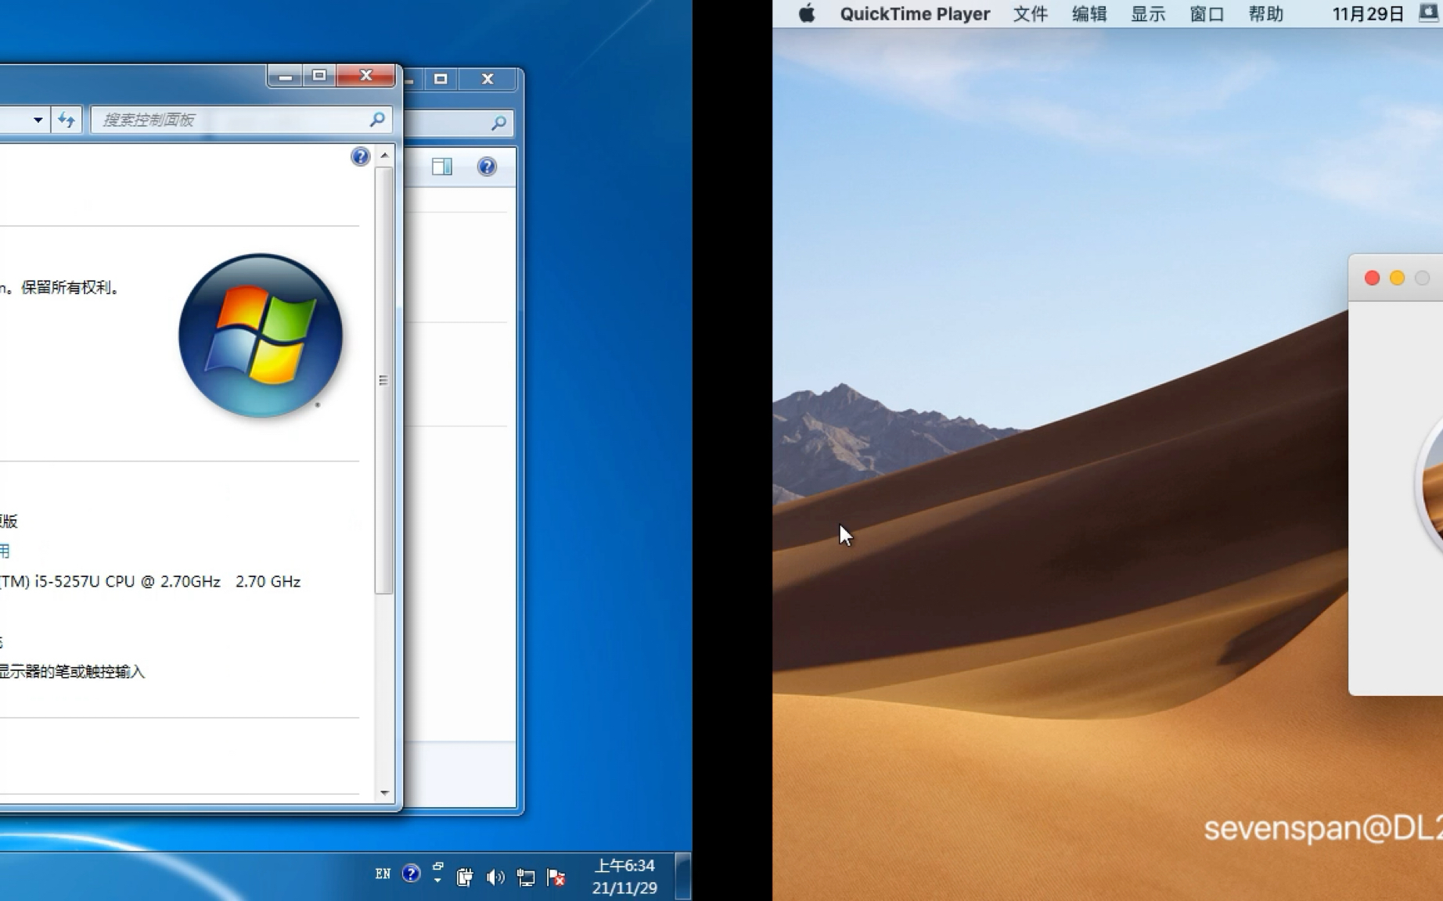
Task: Click the vertical scrollbar thumb in the system window
Action: pyautogui.click(x=383, y=380)
